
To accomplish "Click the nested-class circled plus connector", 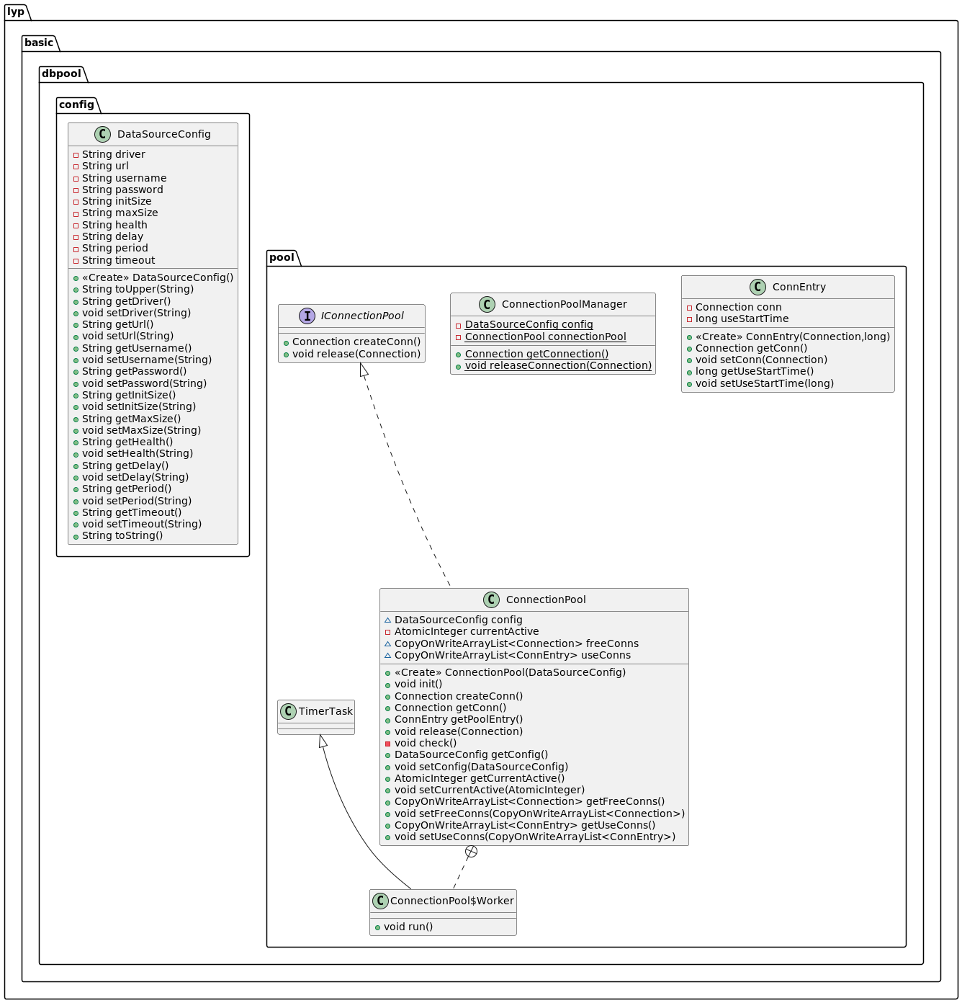I will [471, 852].
